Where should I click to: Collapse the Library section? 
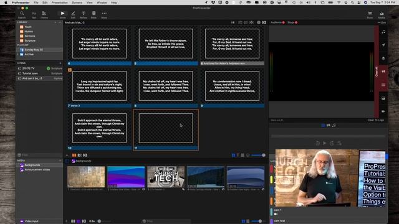pyautogui.click(x=60, y=22)
